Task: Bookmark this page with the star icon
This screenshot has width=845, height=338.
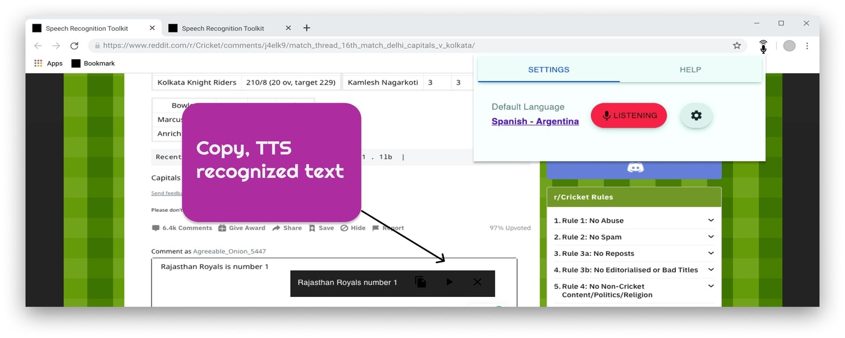Action: coord(737,46)
